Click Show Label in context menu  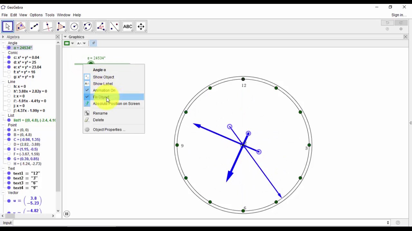114,84
